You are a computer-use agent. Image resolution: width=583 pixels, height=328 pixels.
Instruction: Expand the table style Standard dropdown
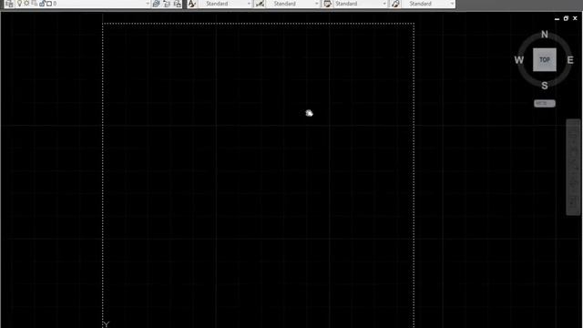[x=384, y=4]
